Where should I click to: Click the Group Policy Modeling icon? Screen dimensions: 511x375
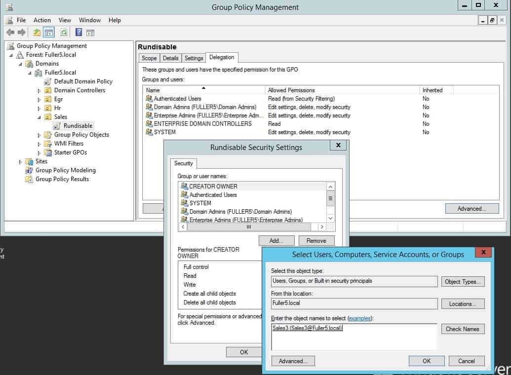29,170
